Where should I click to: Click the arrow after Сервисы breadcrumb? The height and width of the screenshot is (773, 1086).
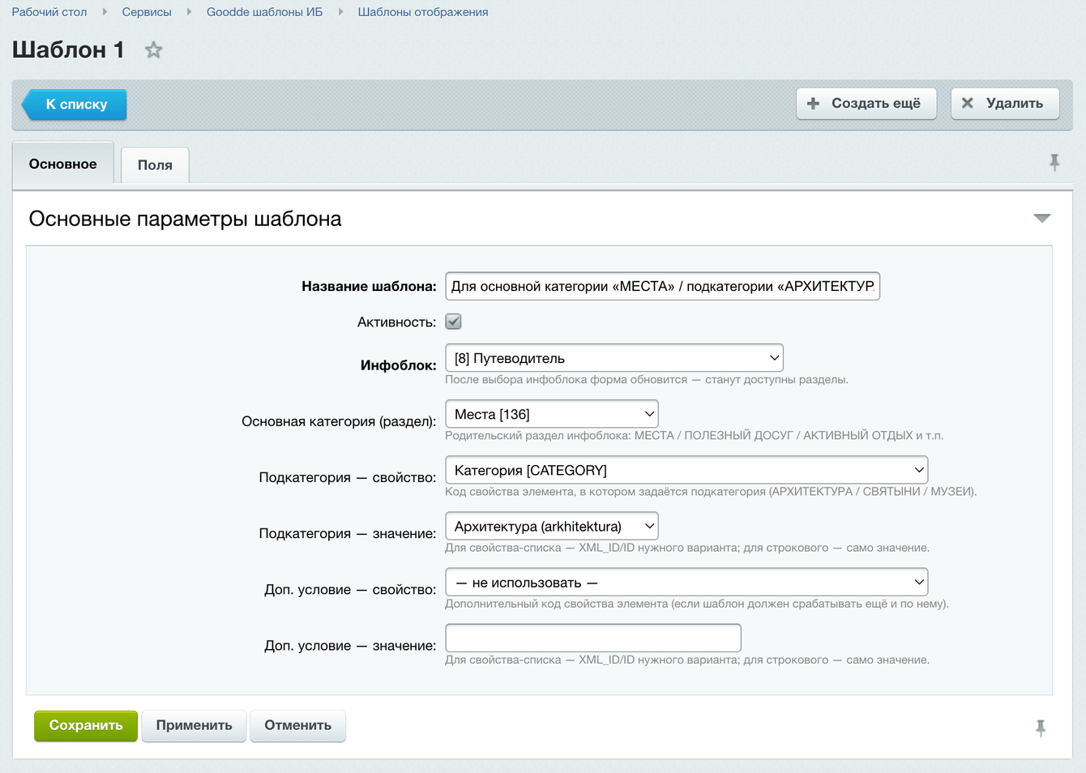[189, 12]
